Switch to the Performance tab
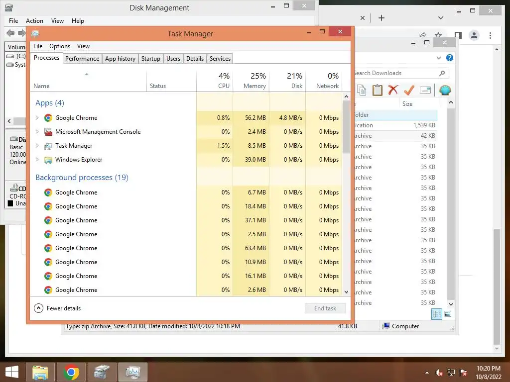Screen dimensions: 510x382 82,59
